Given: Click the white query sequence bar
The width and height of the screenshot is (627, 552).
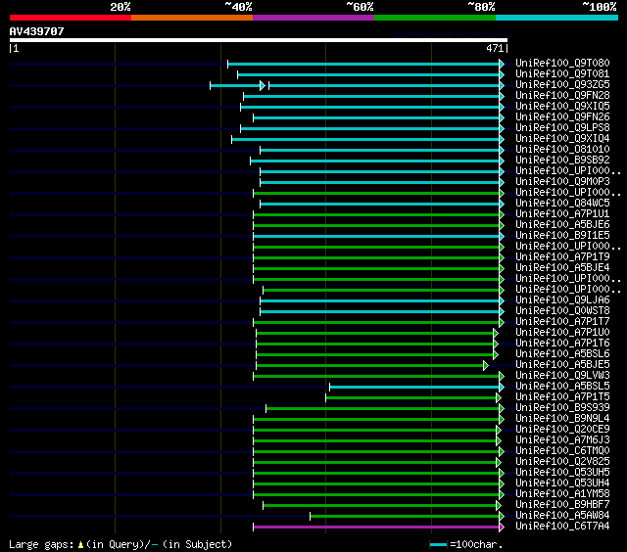Looking at the screenshot, I should coord(259,40).
